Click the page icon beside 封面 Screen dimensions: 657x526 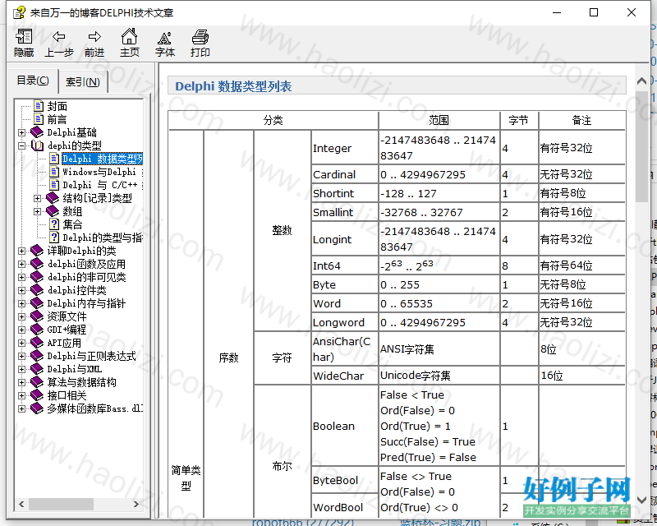[x=39, y=106]
